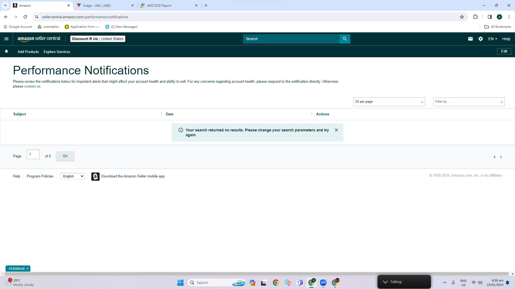Open Explore Services menu item
The height and width of the screenshot is (289, 515).
click(57, 52)
